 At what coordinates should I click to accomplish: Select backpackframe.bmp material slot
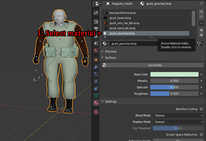tap(146, 13)
